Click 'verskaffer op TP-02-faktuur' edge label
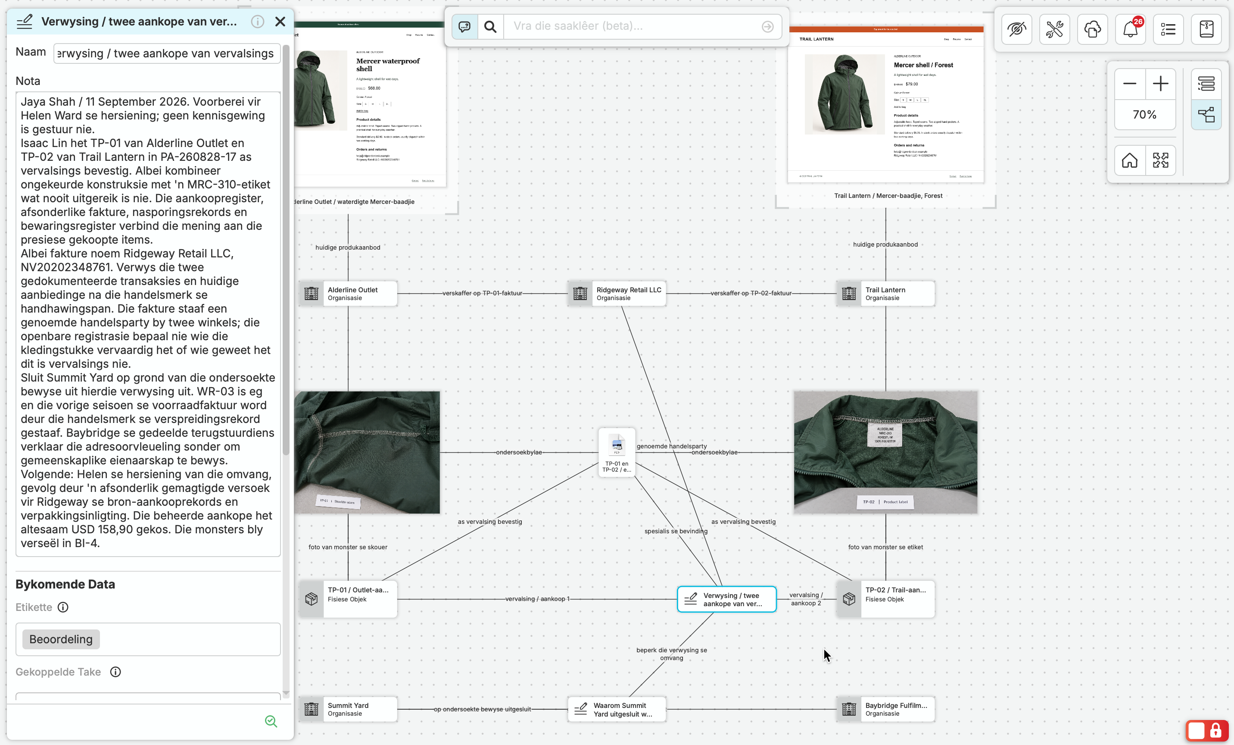The image size is (1234, 745). tap(751, 293)
